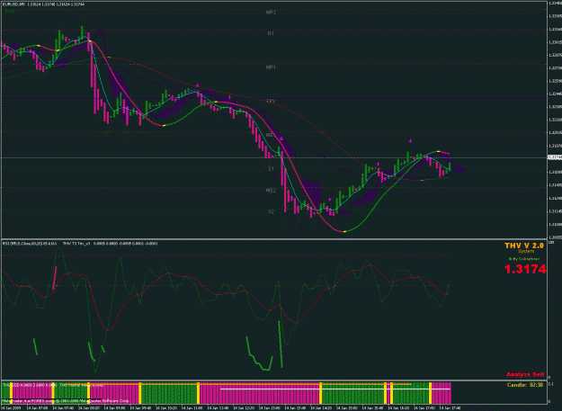
Task: Click the 14 Jan 2009 date on time axis
Action: coord(12,408)
